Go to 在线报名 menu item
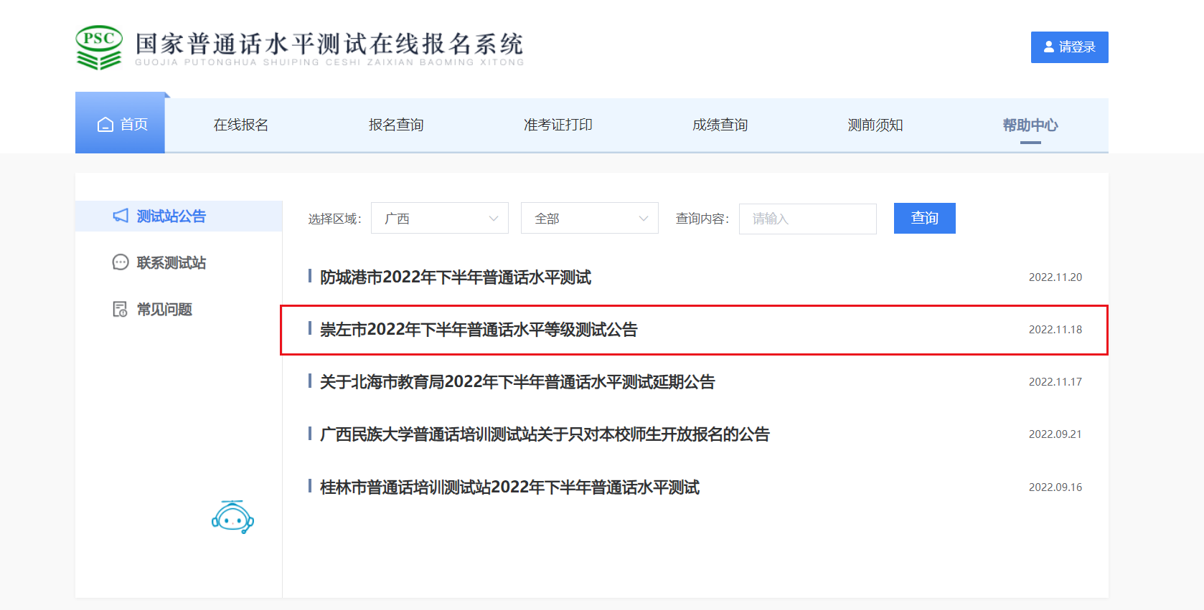The width and height of the screenshot is (1204, 610). [241, 125]
